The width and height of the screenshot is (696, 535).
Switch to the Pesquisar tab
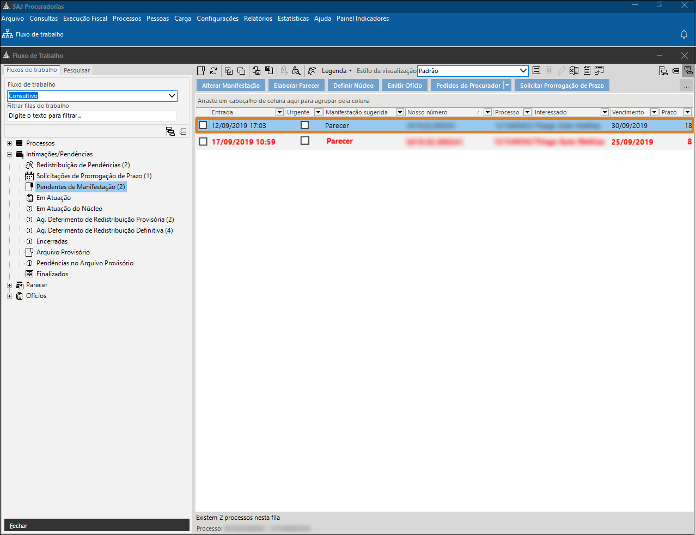(x=77, y=70)
